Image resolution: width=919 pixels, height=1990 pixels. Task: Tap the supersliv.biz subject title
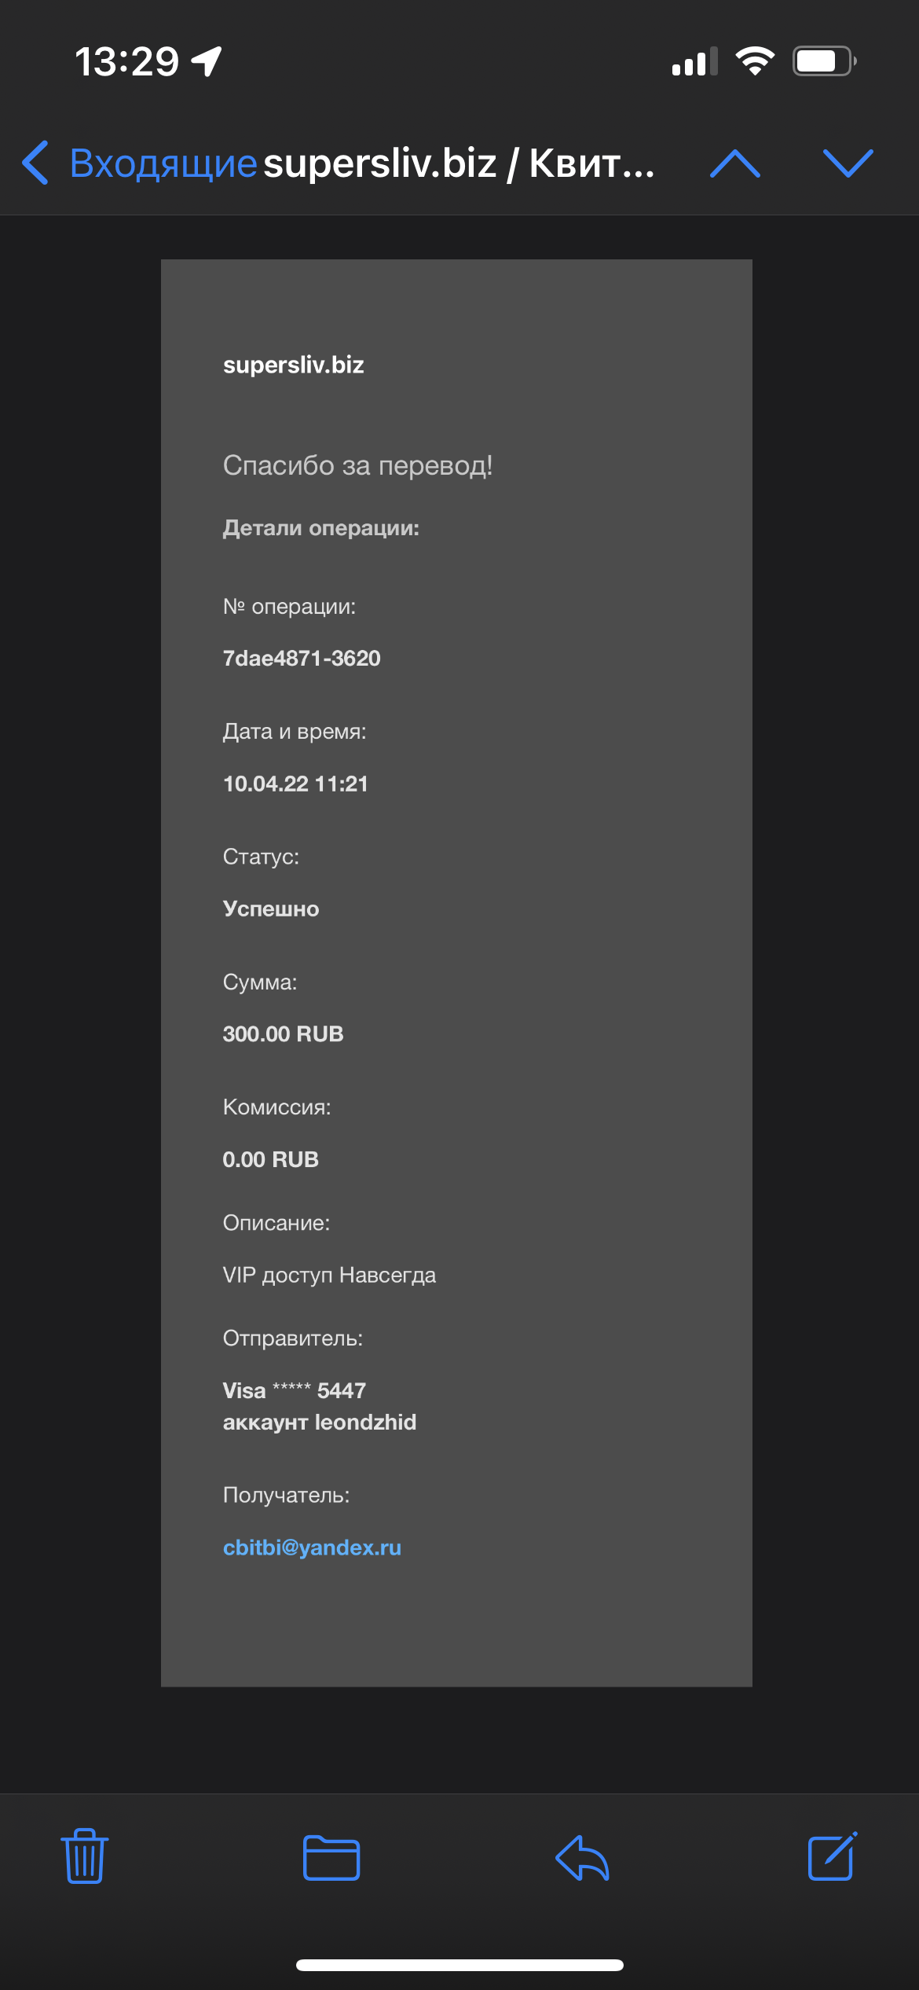coord(459,163)
